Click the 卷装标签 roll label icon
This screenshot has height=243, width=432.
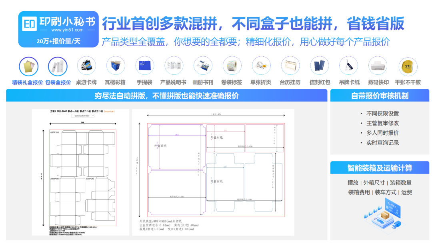click(x=232, y=66)
